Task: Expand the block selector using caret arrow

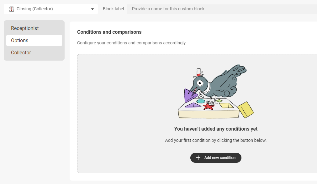Action: [x=92, y=9]
